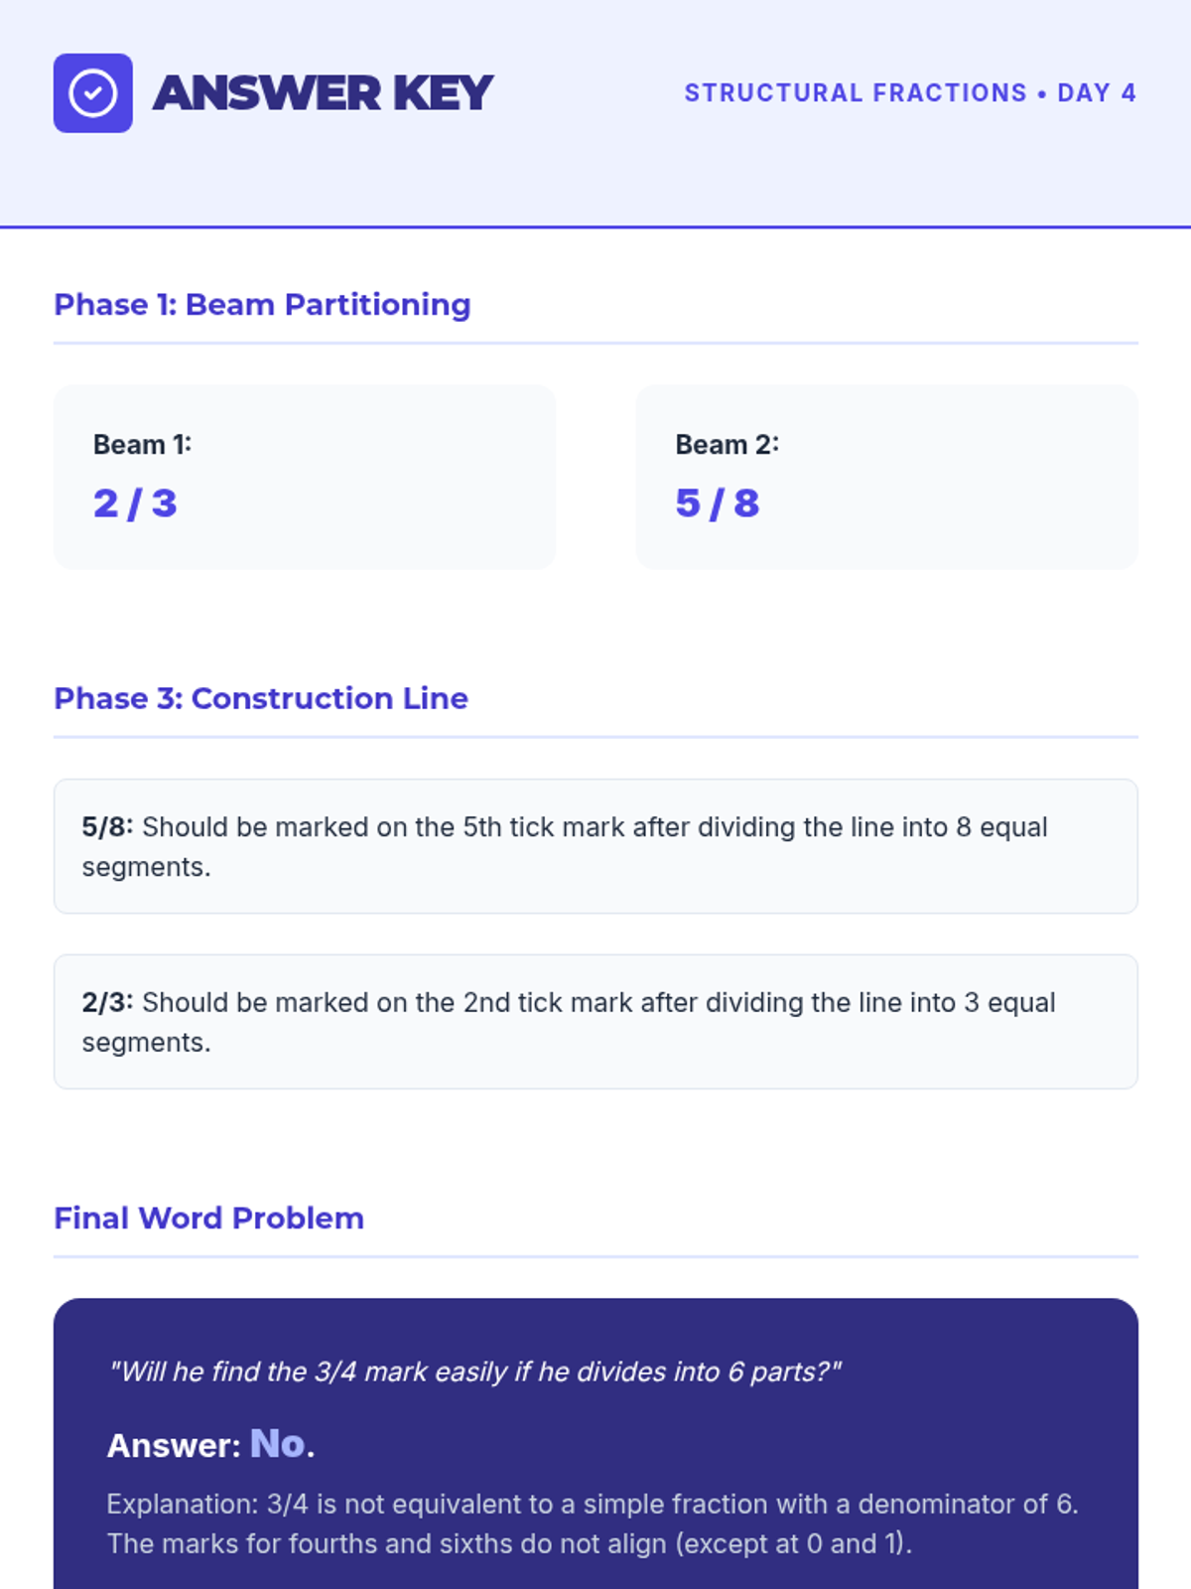Click the line about fourths and sixths

[x=509, y=1544]
